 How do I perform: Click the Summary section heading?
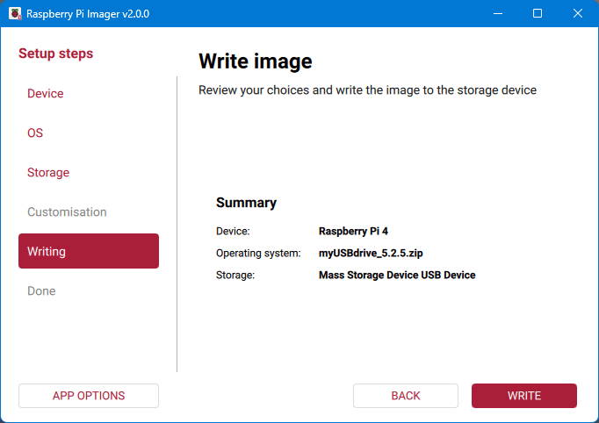click(x=246, y=203)
